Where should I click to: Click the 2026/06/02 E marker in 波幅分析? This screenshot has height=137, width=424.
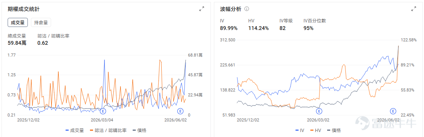click(x=393, y=111)
